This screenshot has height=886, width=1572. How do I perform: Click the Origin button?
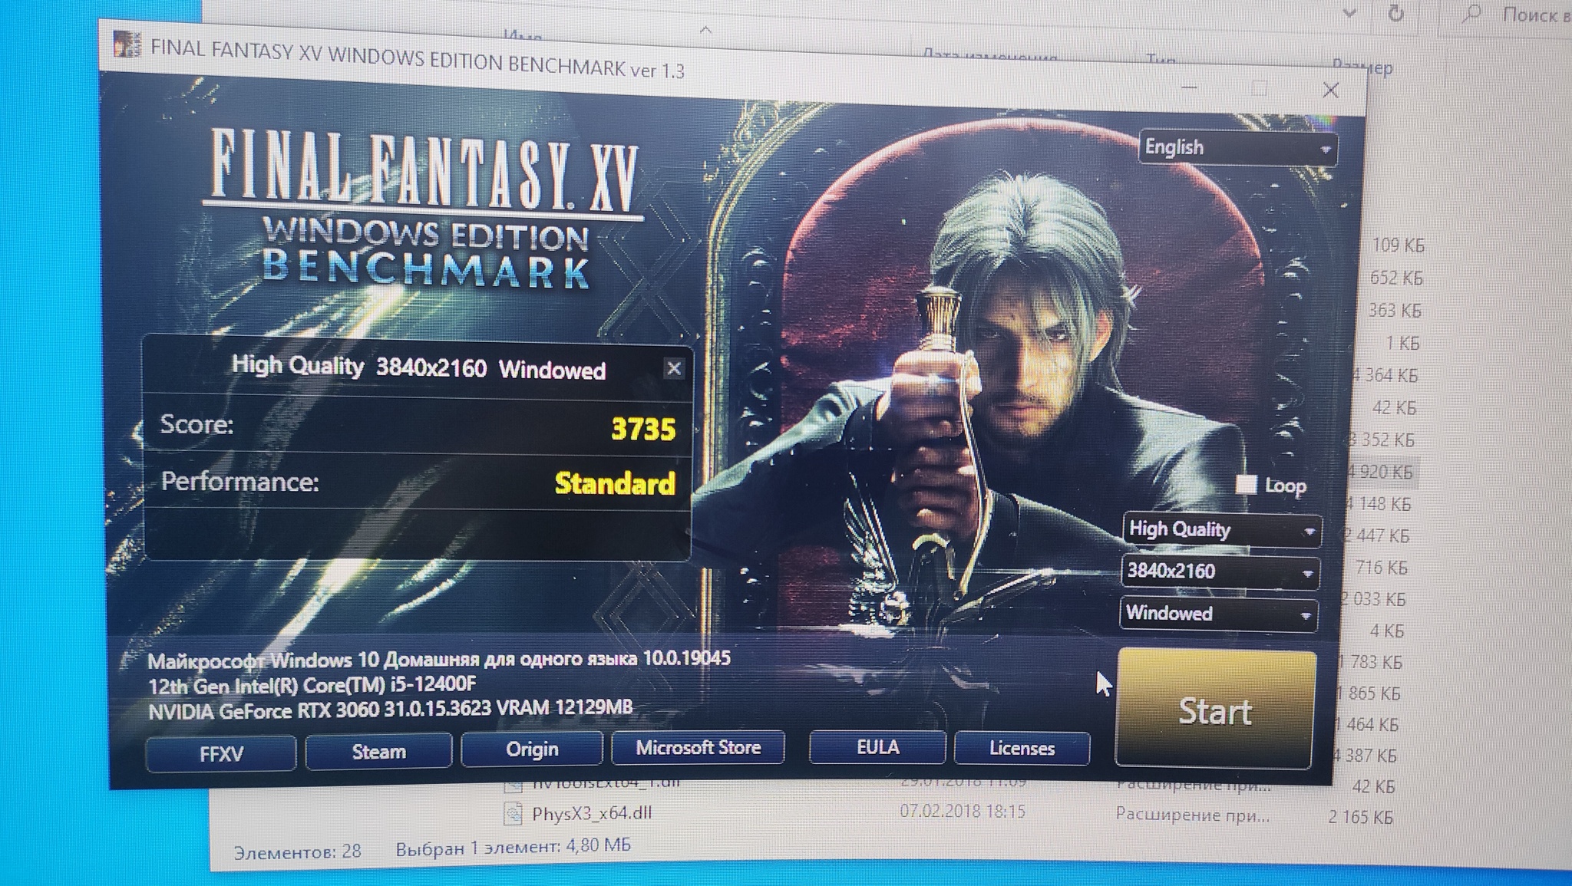(532, 749)
